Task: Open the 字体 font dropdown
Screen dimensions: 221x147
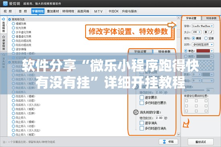Action: pos(203,26)
